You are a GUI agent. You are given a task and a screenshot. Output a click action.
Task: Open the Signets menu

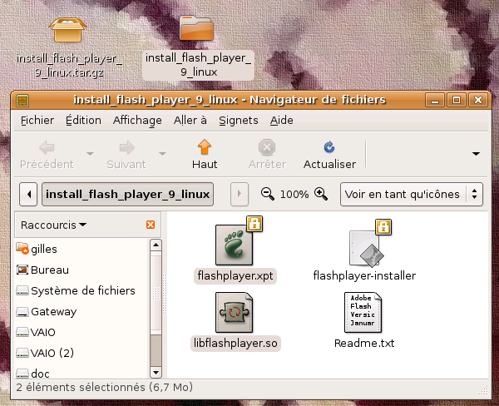click(239, 121)
